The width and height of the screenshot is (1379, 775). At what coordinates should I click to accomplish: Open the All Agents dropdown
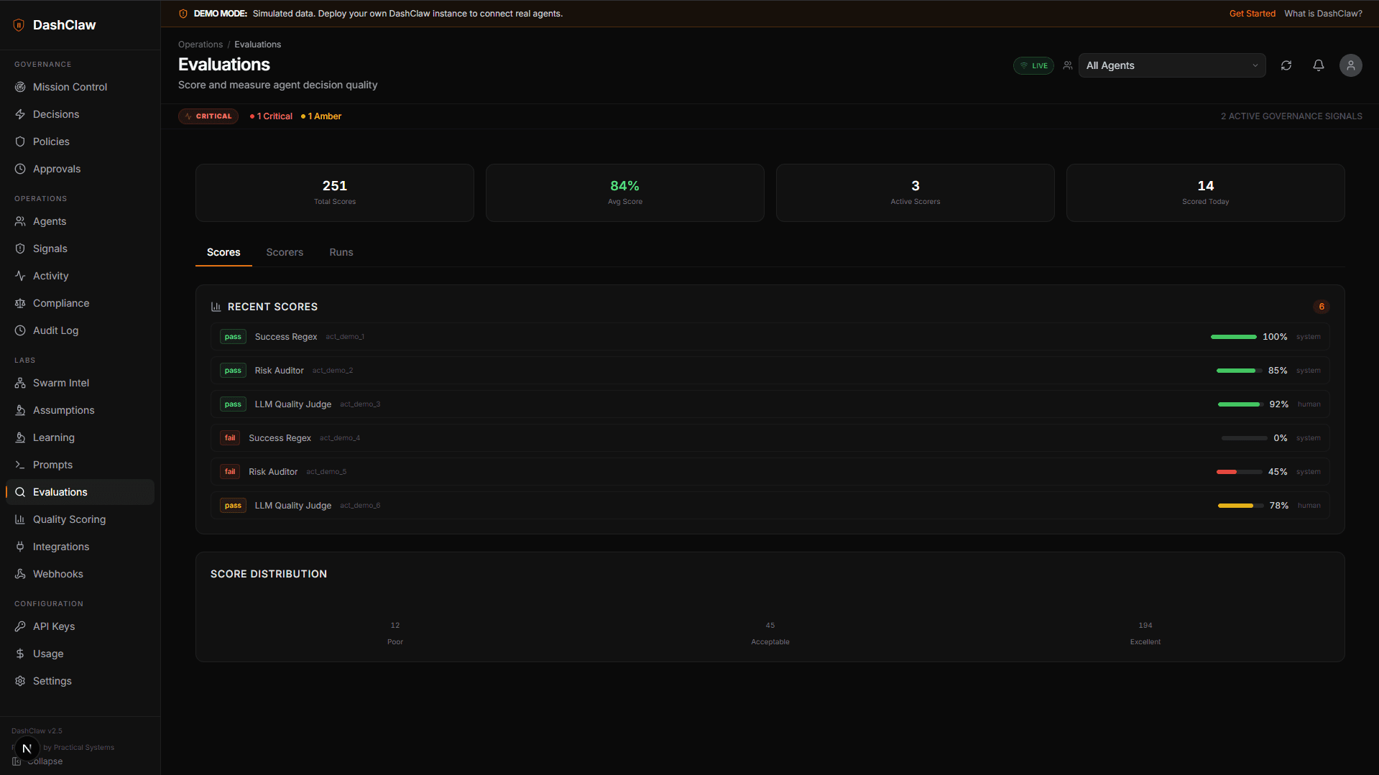coord(1171,65)
